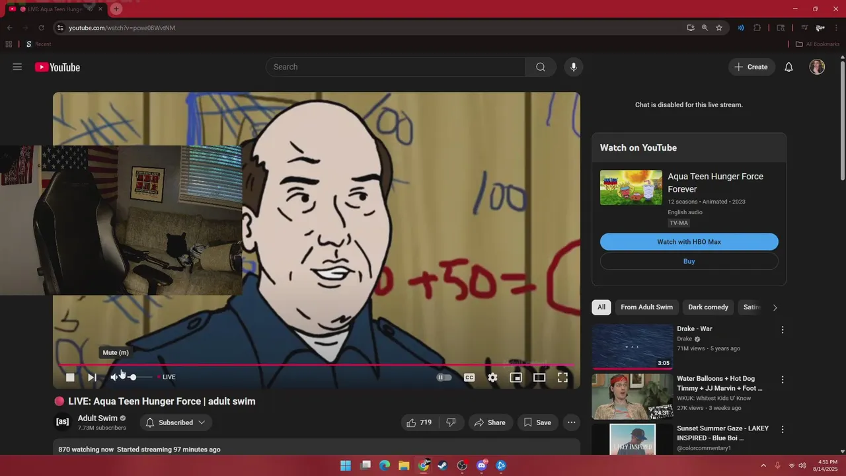Select the All filter chip
The width and height of the screenshot is (846, 476).
[601, 307]
